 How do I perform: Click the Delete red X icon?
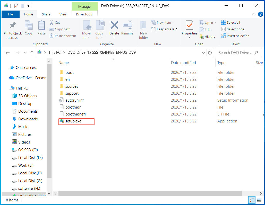114,25
